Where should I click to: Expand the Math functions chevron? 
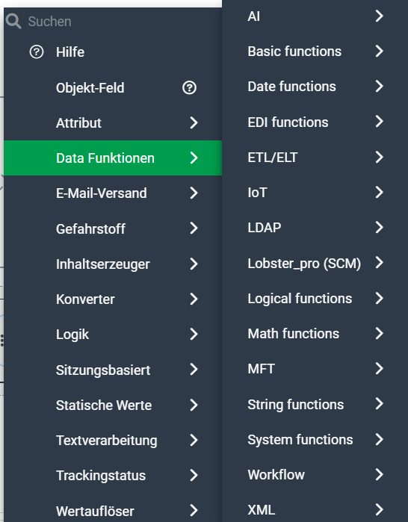[380, 333]
